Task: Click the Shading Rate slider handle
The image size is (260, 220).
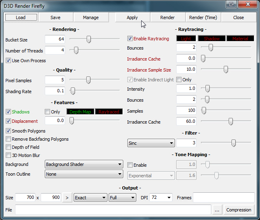Action: click(x=72, y=91)
